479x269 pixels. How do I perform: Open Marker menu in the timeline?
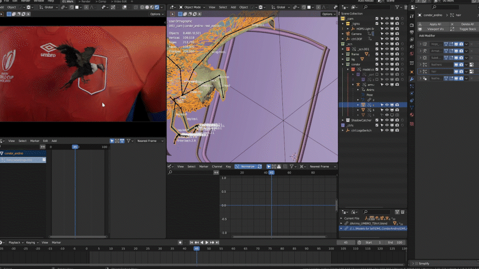(56, 243)
